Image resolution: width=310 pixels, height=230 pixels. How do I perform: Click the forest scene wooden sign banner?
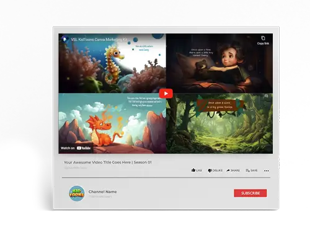220,105
